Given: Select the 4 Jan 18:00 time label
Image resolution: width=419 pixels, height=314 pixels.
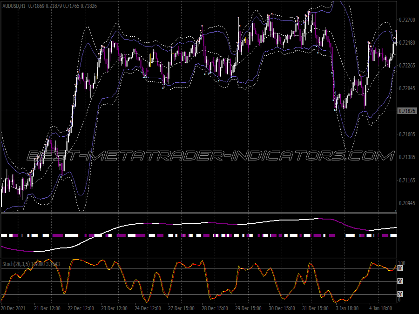Looking at the screenshot, I should coord(380,308).
